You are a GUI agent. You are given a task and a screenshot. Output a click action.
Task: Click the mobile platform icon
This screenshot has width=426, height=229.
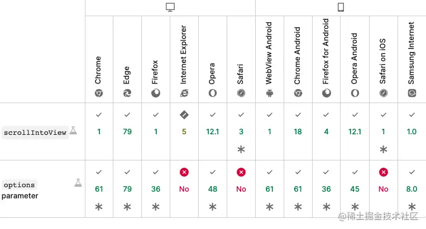[341, 7]
